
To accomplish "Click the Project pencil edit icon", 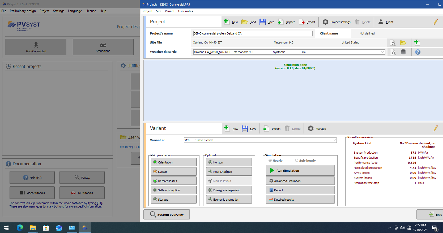I will pos(436,22).
